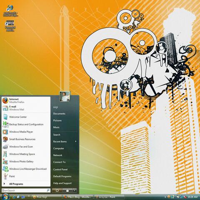Click the power button in Start menu

click(x=57, y=190)
